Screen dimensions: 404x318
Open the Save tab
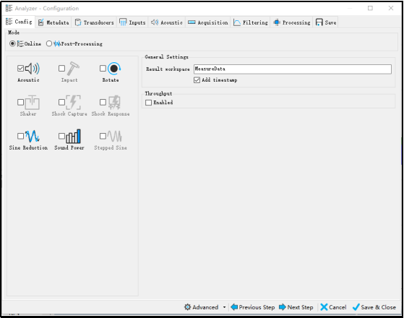[326, 22]
